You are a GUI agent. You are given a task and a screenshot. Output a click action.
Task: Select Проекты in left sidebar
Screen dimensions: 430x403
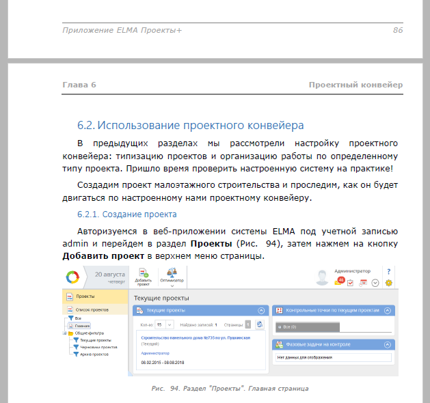tap(95, 296)
